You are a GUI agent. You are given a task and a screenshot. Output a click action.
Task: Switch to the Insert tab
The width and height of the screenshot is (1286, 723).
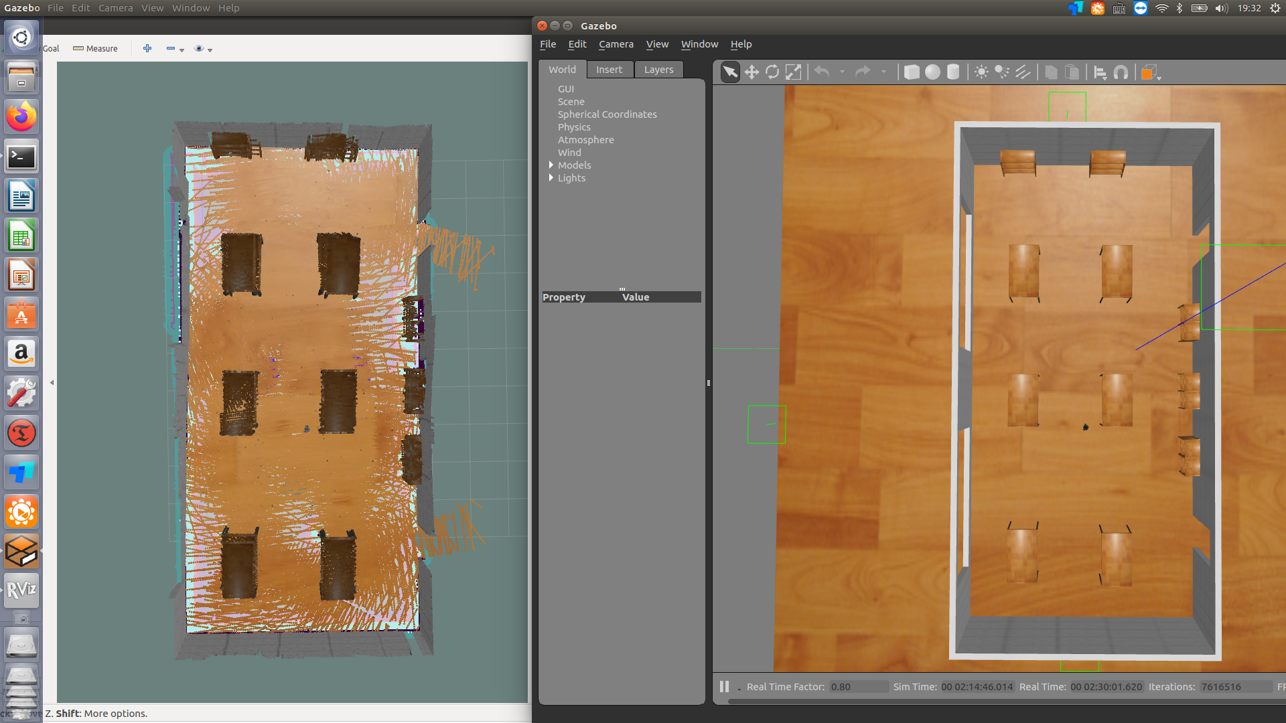[609, 70]
